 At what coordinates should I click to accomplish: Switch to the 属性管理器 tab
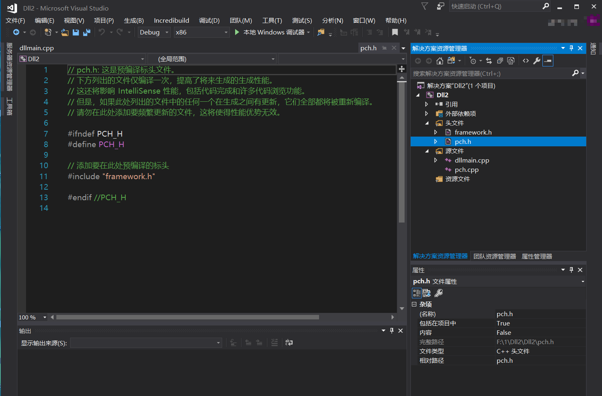537,257
